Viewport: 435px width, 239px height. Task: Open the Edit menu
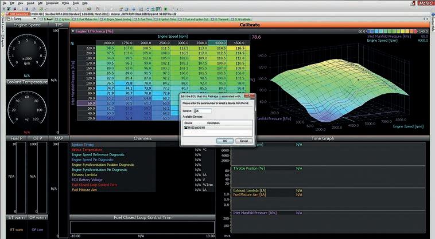[12, 3]
